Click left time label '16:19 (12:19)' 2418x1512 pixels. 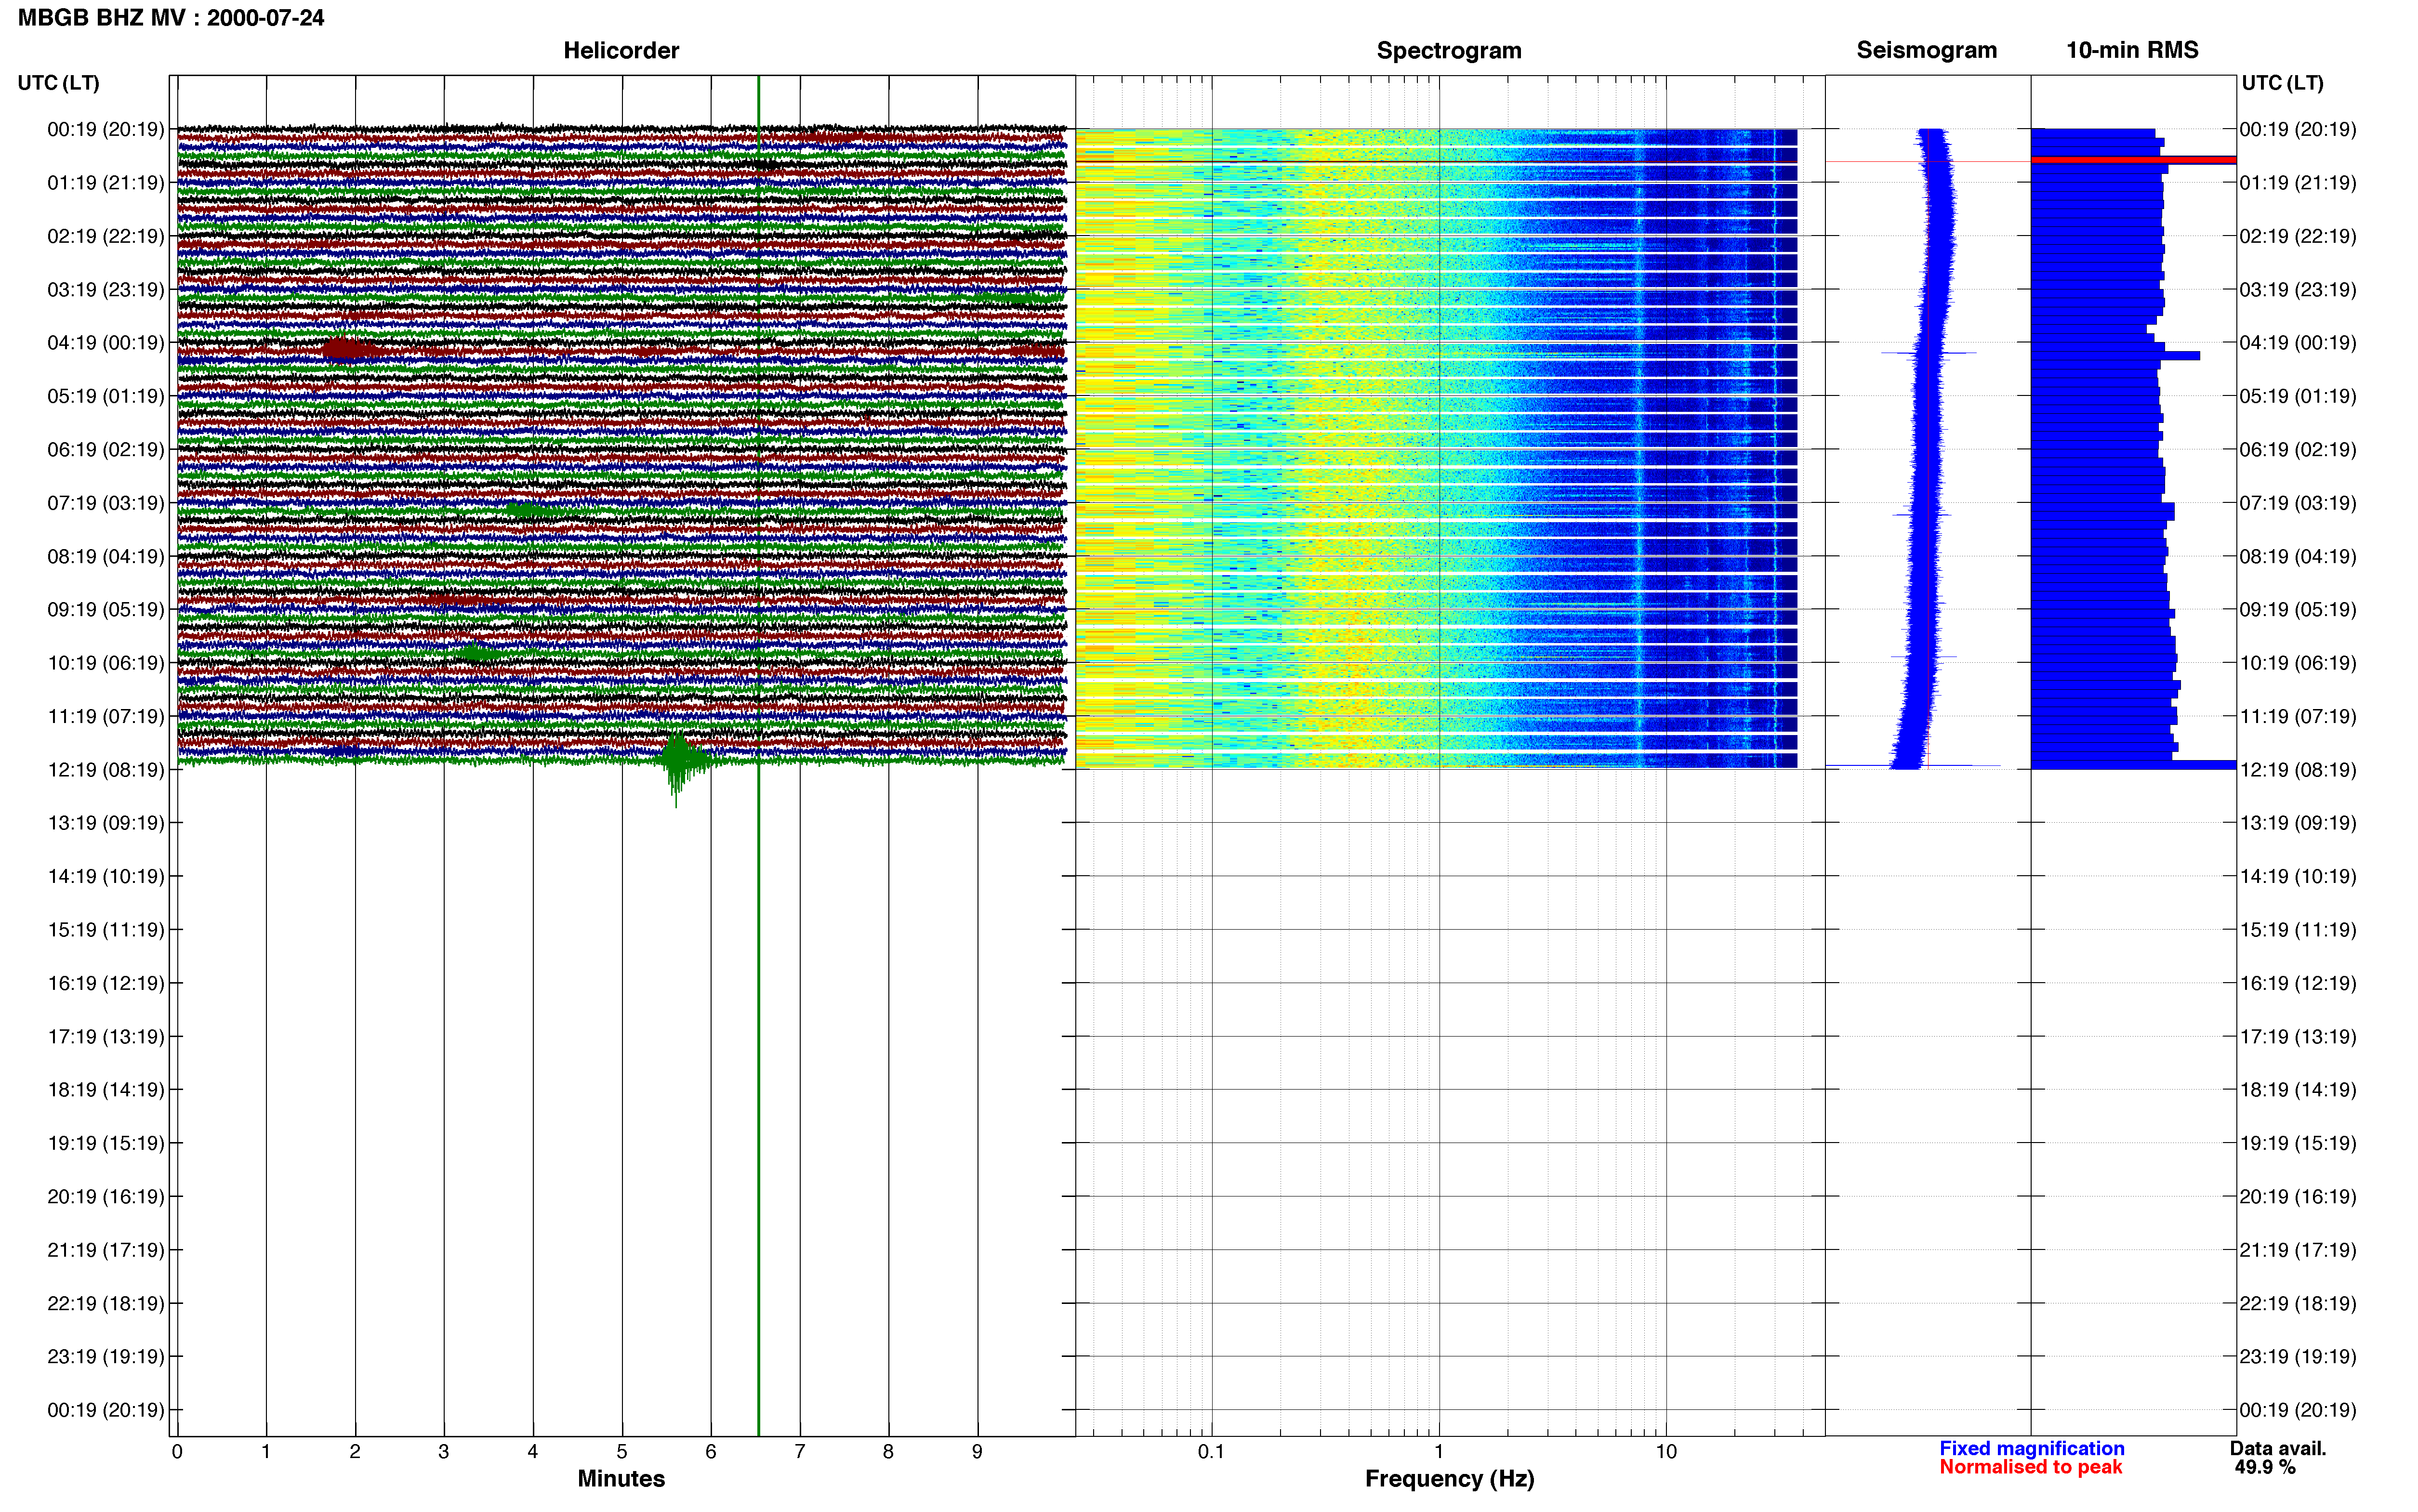tap(106, 983)
